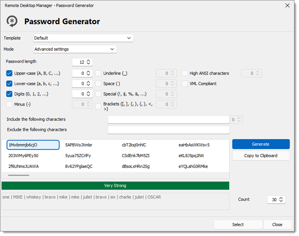Click the Include the following characters field
Screen dimensions: 299x236
pos(168,120)
